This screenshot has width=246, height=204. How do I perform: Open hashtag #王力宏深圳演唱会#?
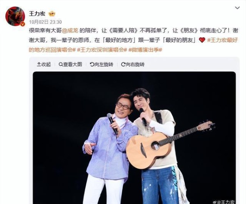coord(102,50)
